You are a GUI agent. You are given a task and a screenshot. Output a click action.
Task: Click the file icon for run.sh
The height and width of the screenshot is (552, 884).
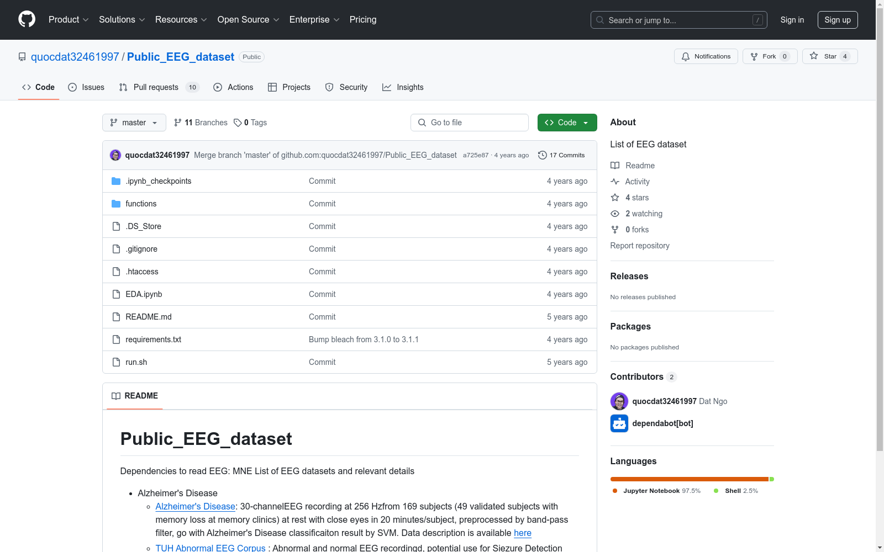pyautogui.click(x=116, y=362)
